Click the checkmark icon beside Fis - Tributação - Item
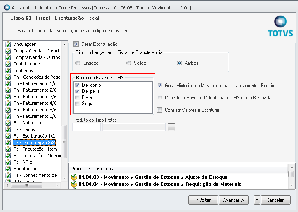The height and width of the screenshot is (212, 298). click(8, 149)
